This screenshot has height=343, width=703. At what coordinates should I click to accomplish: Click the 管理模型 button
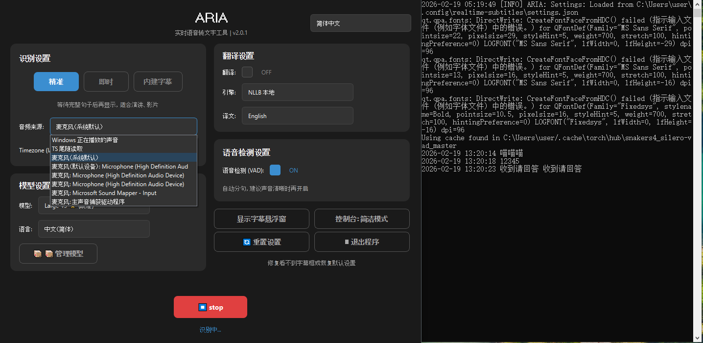coord(58,253)
